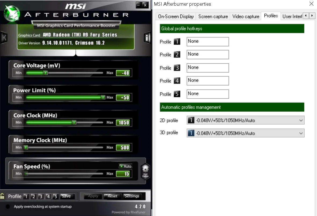
Task: Click the Automatic profiles management header
Action: pos(232,107)
